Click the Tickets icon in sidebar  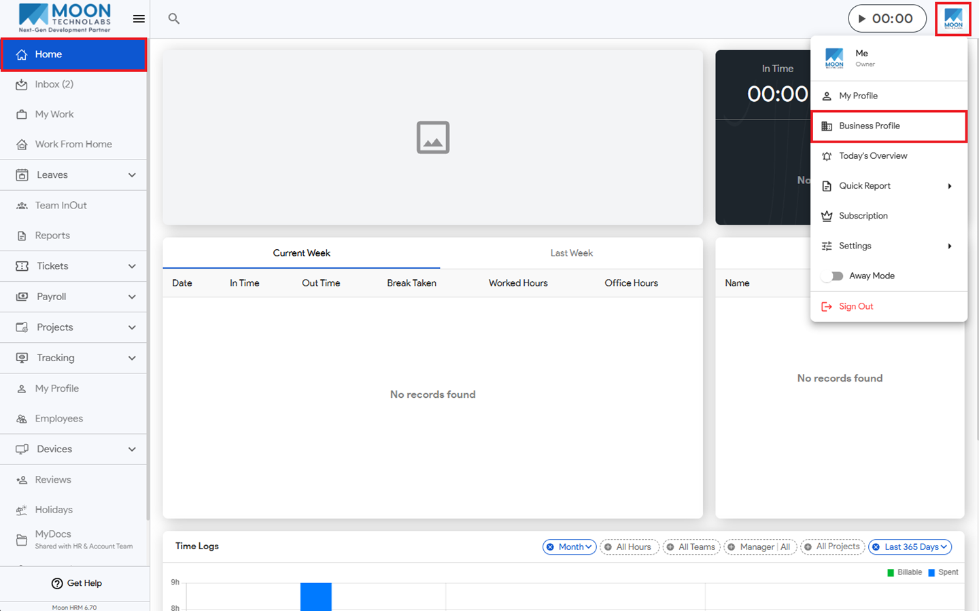coord(22,266)
